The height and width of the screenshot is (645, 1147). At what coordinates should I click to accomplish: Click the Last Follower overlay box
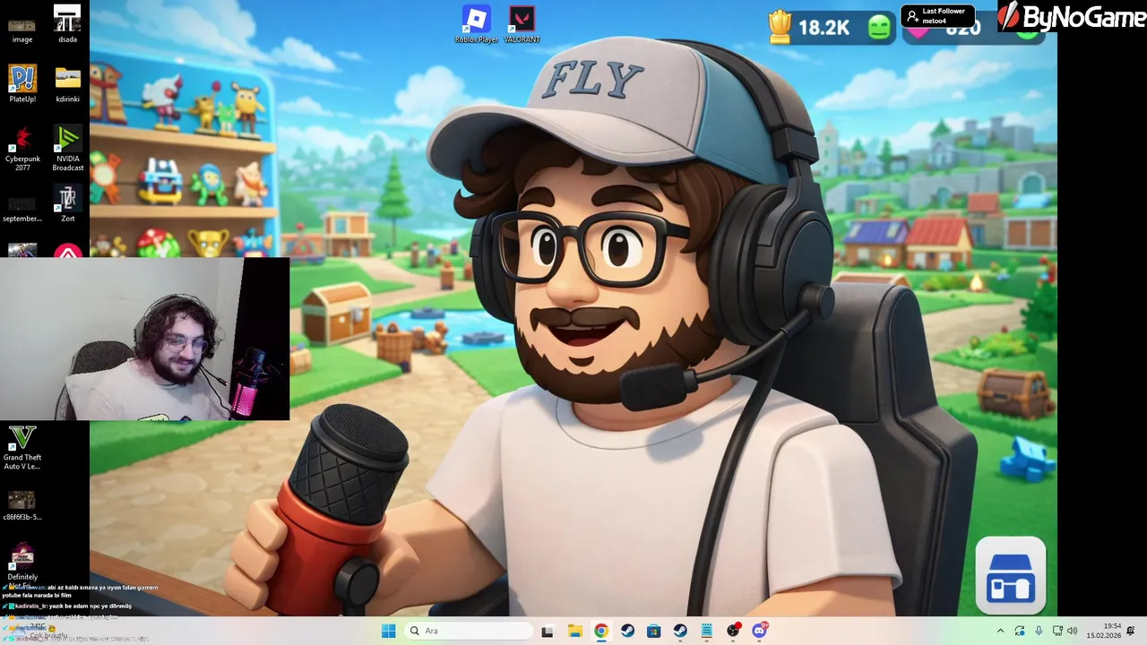tap(938, 16)
